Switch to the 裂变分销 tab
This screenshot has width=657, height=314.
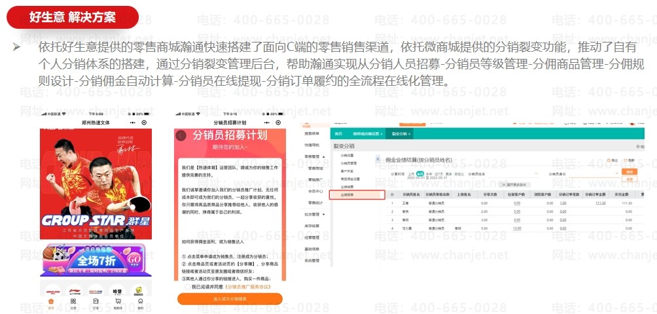pos(399,133)
